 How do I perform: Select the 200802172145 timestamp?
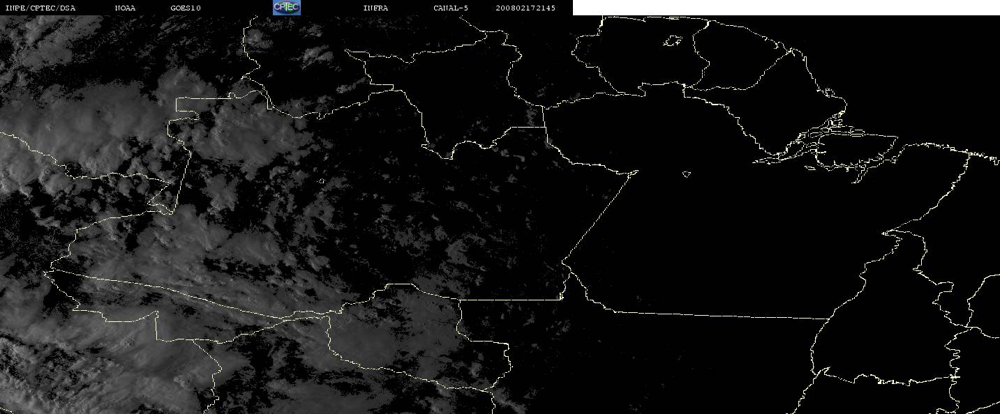point(525,8)
